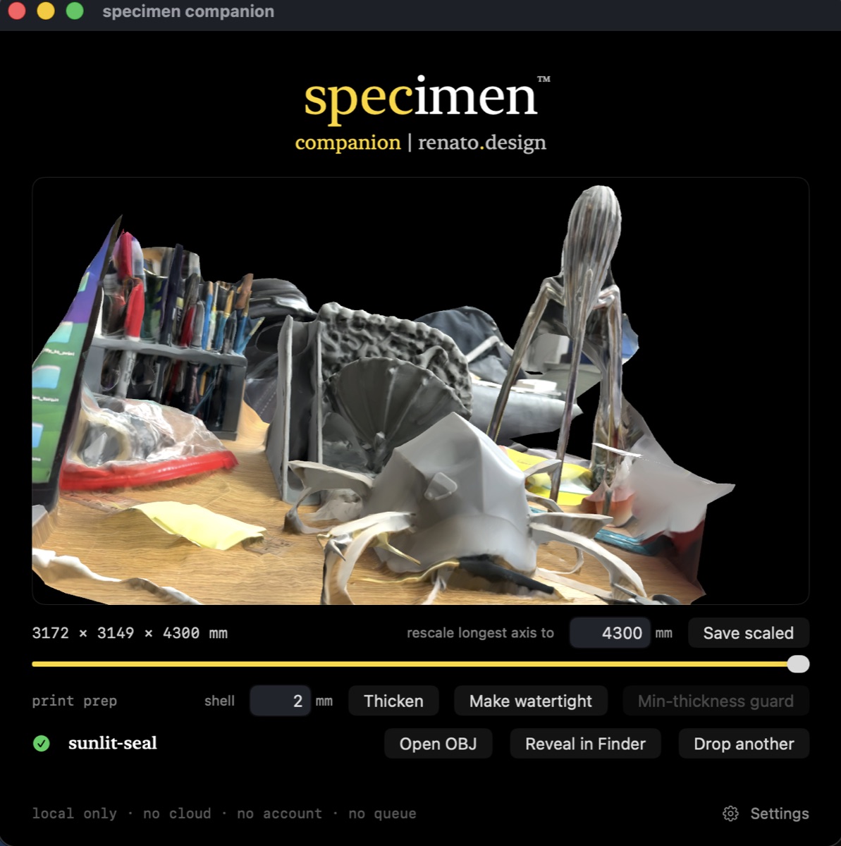Screen dimensions: 841x846
Task: Click the rescale longest axis value field
Action: click(x=610, y=633)
